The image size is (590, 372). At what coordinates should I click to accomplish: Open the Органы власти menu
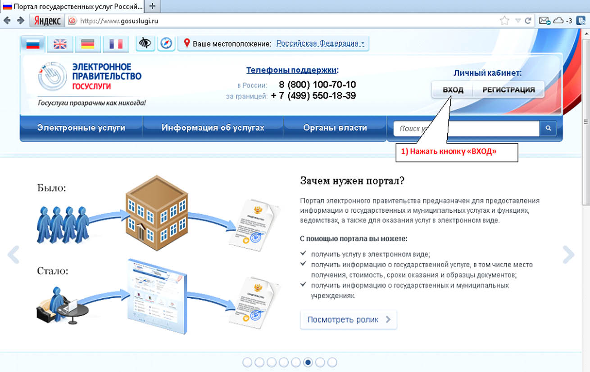click(335, 128)
